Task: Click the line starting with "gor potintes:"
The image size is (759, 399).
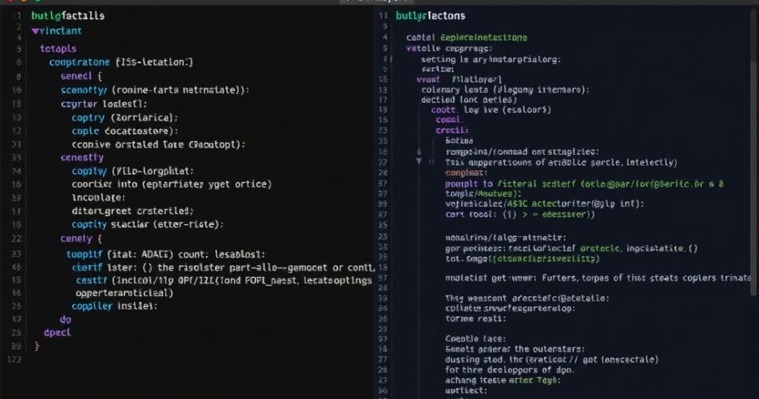Action: pos(572,249)
